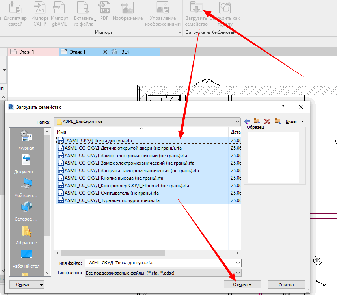
Task: Click Открыть button
Action: tap(242, 284)
